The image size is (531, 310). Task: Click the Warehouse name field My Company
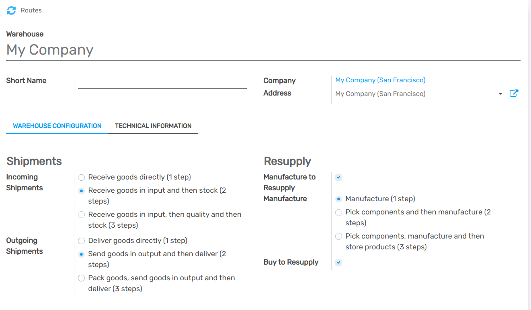tap(263, 50)
